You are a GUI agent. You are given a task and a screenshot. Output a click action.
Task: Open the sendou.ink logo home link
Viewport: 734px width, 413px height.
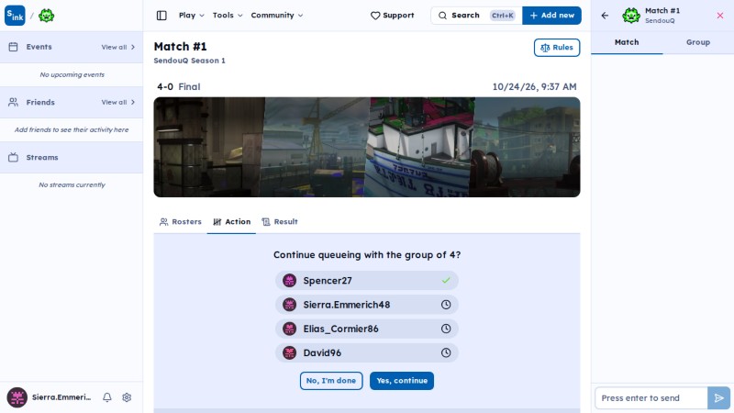[x=15, y=16]
